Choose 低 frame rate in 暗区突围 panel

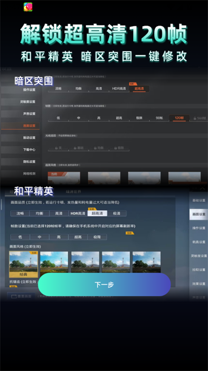click(x=58, y=118)
